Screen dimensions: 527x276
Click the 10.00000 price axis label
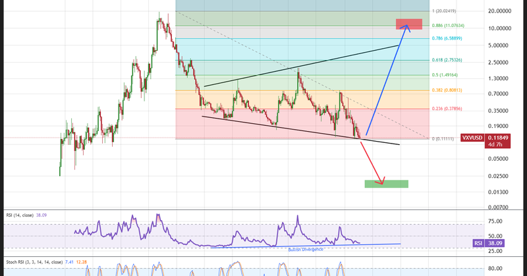tap(499, 28)
